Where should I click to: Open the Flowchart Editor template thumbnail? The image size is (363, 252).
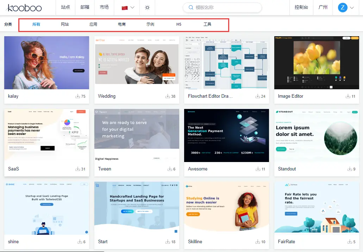[x=226, y=63]
